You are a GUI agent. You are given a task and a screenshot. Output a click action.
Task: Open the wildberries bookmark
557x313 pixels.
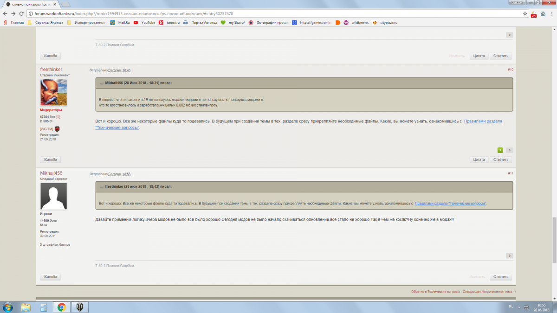tap(356, 22)
